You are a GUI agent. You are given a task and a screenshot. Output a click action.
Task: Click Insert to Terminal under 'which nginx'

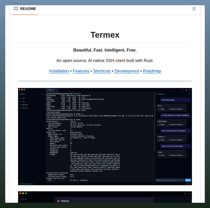pos(175,125)
